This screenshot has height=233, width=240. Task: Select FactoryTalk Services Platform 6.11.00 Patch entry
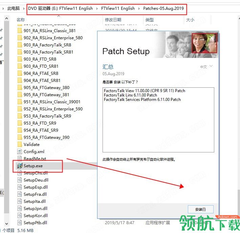(142, 100)
